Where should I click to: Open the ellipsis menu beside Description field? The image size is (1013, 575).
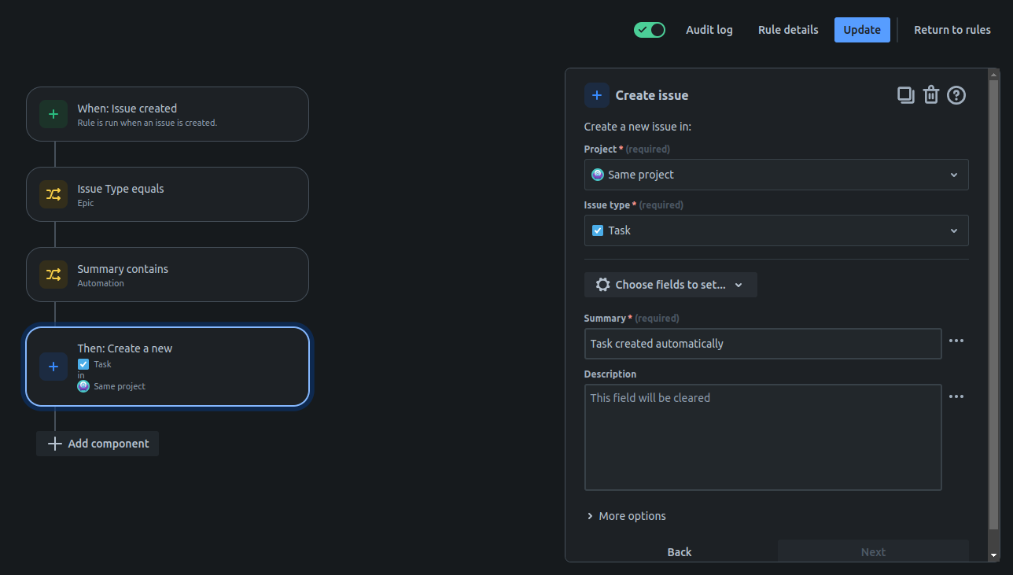pyautogui.click(x=956, y=396)
